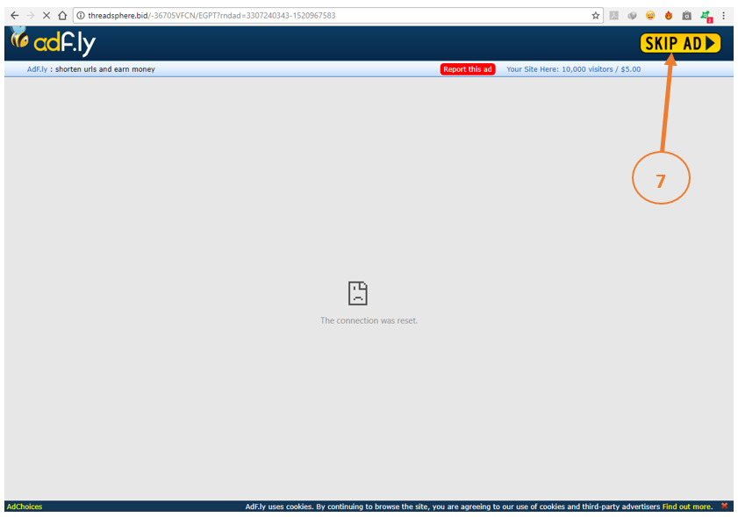Viewport: 738px width, 517px height.
Task: Click the threadsphere.bid URL address field
Action: (336, 16)
